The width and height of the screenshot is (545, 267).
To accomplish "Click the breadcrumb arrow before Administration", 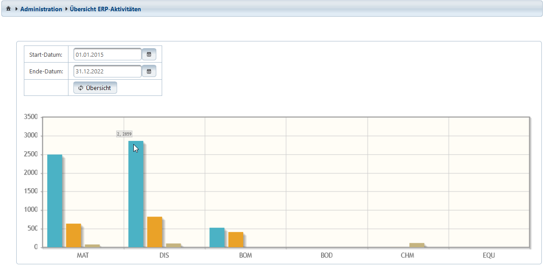I will pyautogui.click(x=17, y=9).
